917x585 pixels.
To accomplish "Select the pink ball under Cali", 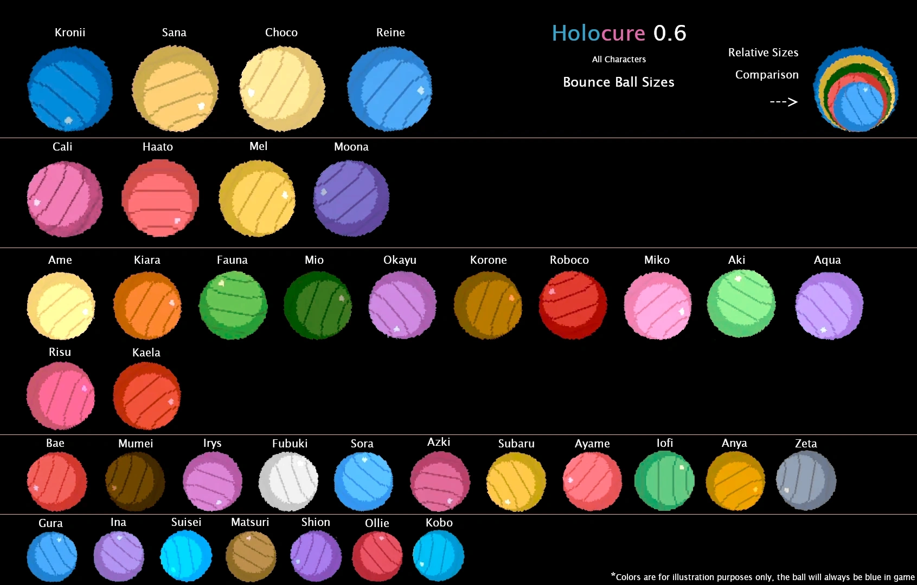I will [65, 199].
